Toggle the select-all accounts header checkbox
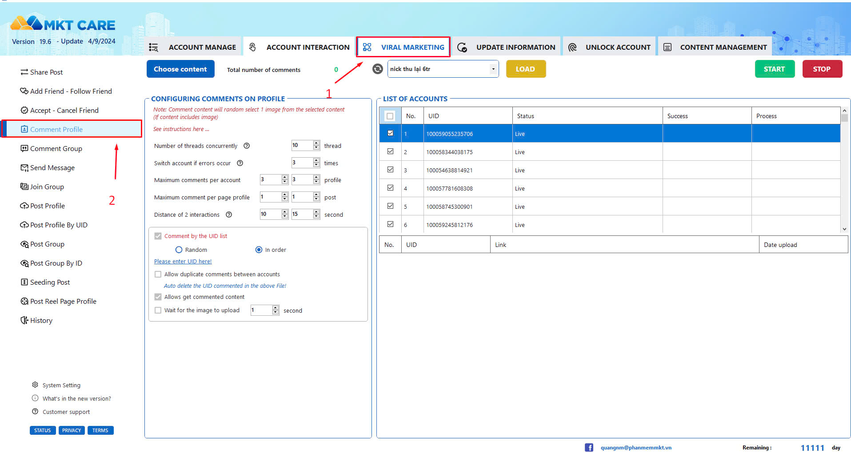 390,116
